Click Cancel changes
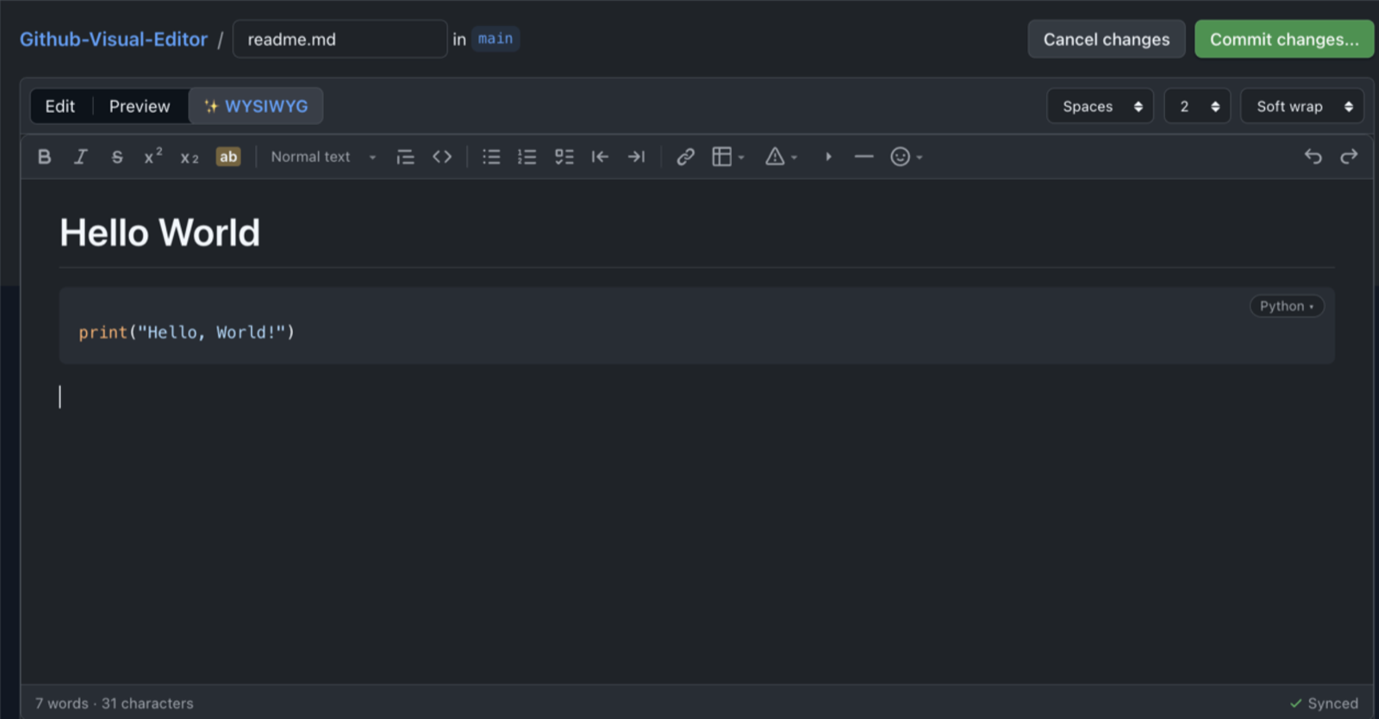1379x719 pixels. (x=1107, y=40)
